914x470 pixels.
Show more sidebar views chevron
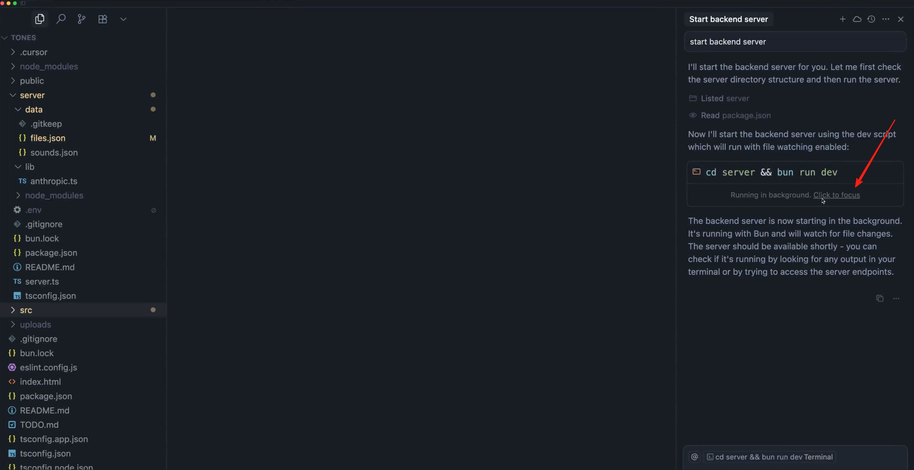123,19
